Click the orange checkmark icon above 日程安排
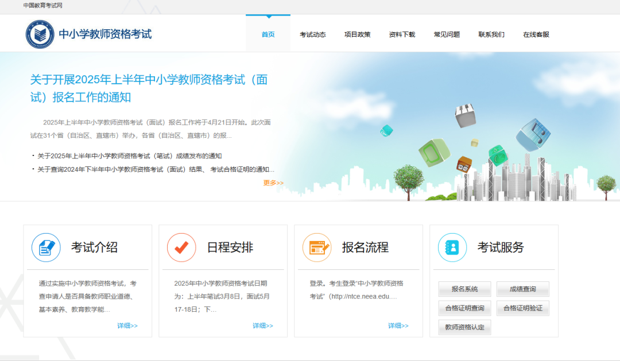This screenshot has height=361, width=620. (x=181, y=247)
